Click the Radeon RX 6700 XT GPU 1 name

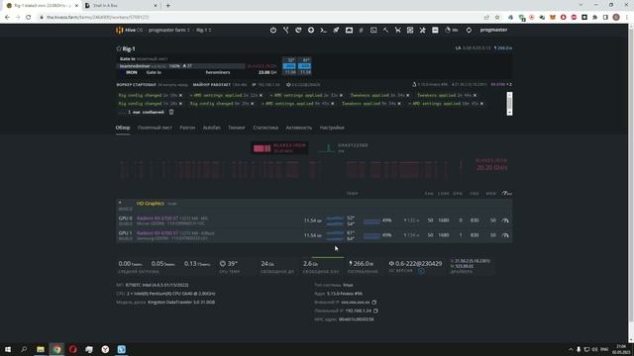[158, 233]
